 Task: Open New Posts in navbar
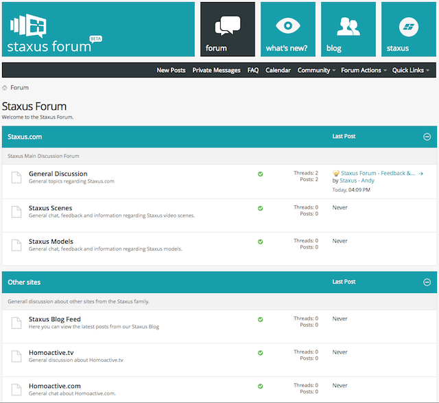(171, 70)
